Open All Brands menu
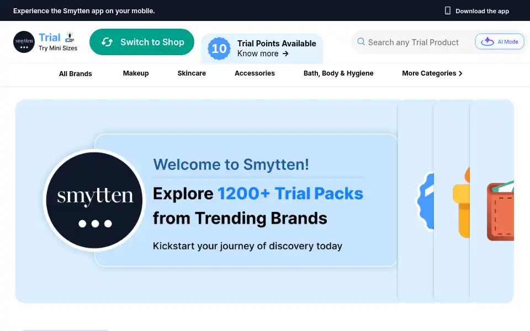Screen dimensions: 530x331 click(76, 73)
